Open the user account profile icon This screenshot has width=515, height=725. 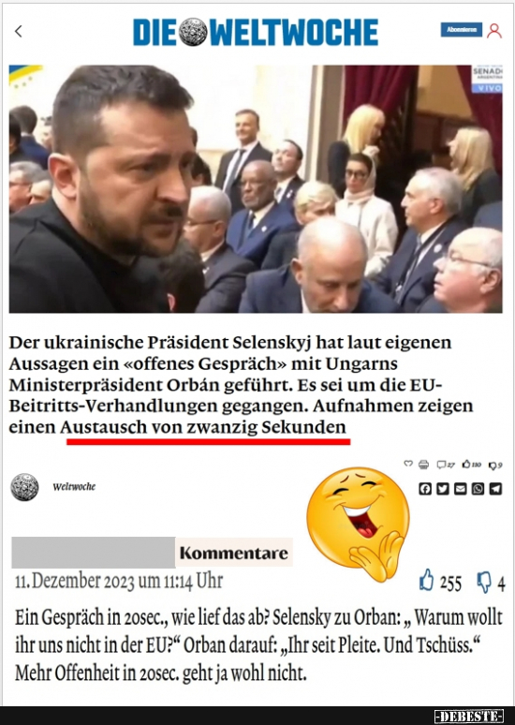(x=494, y=31)
